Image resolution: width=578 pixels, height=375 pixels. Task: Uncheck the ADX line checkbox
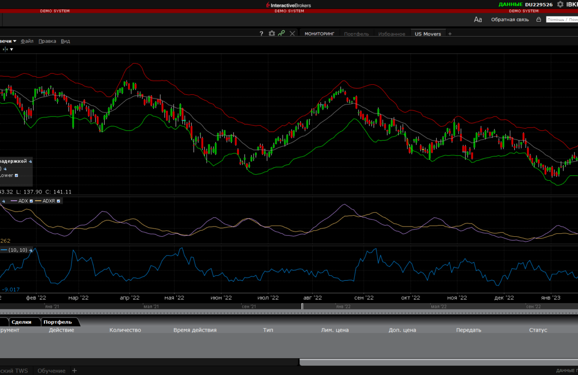click(32, 201)
